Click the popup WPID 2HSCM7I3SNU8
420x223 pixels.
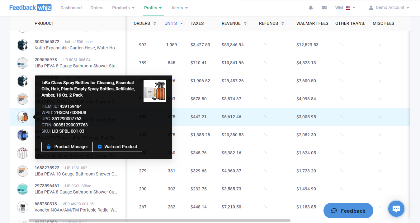click(x=70, y=112)
